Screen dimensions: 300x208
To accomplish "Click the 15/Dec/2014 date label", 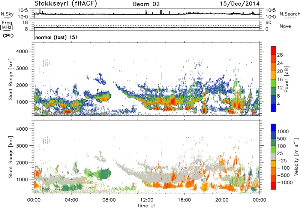I will [x=240, y=4].
